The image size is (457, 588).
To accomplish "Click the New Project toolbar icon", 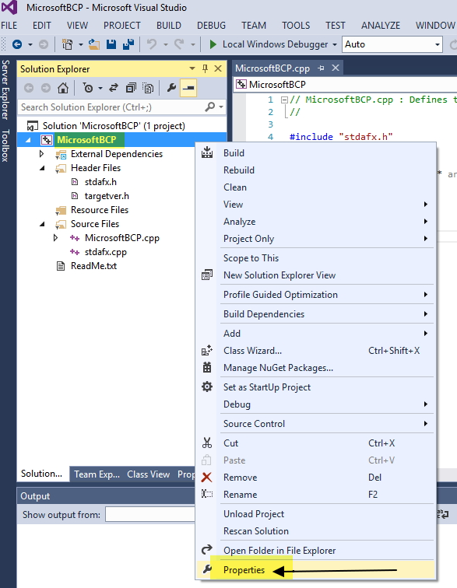I will coord(67,44).
